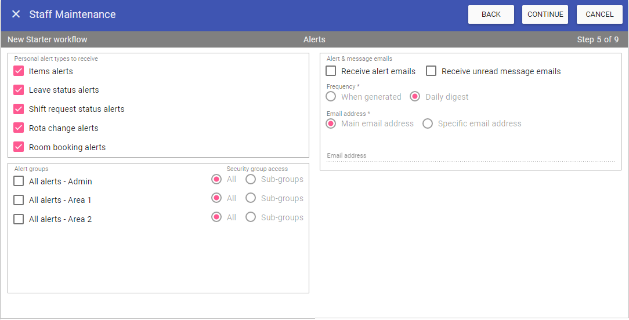Uncheck Rota change alerts

pos(19,128)
